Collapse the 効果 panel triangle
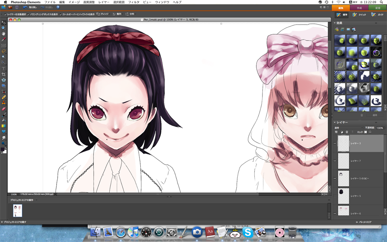The height and width of the screenshot is (242, 387). point(335,23)
